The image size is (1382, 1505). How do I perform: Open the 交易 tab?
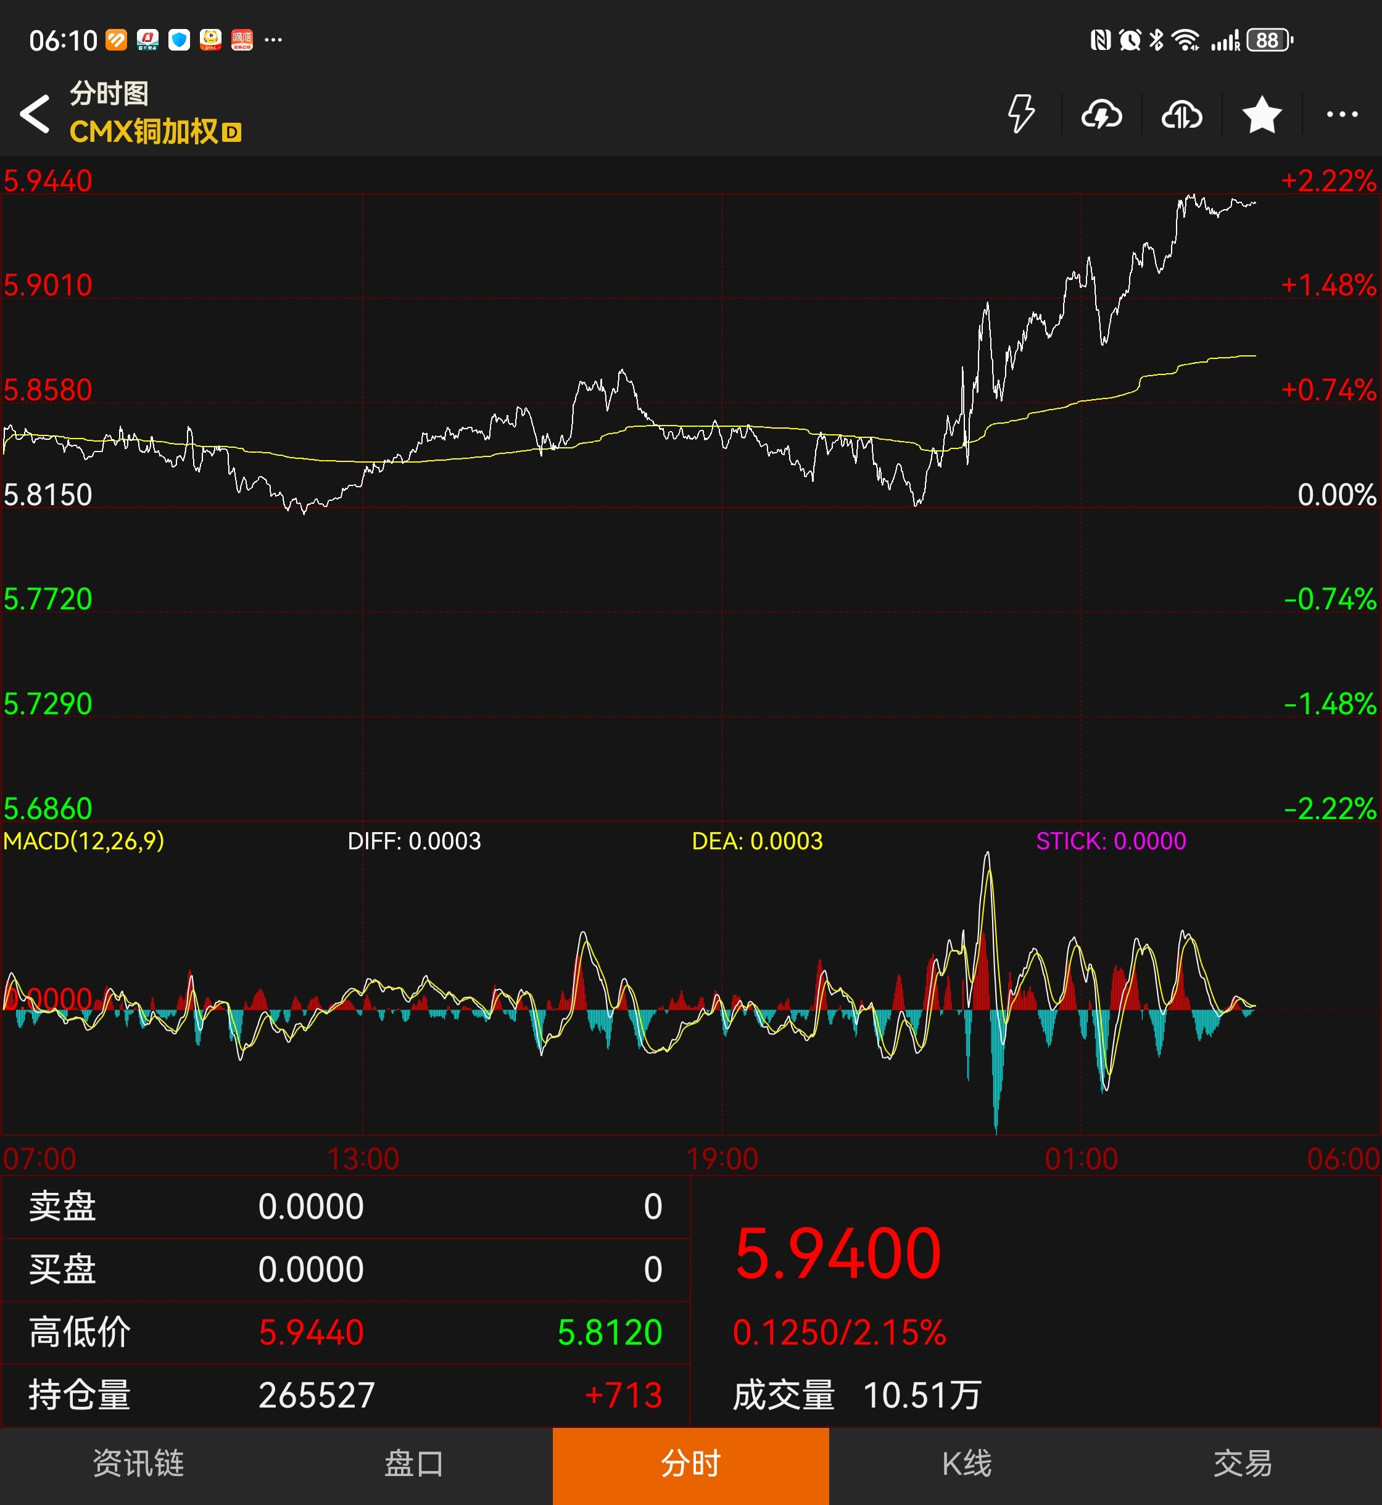click(1243, 1464)
